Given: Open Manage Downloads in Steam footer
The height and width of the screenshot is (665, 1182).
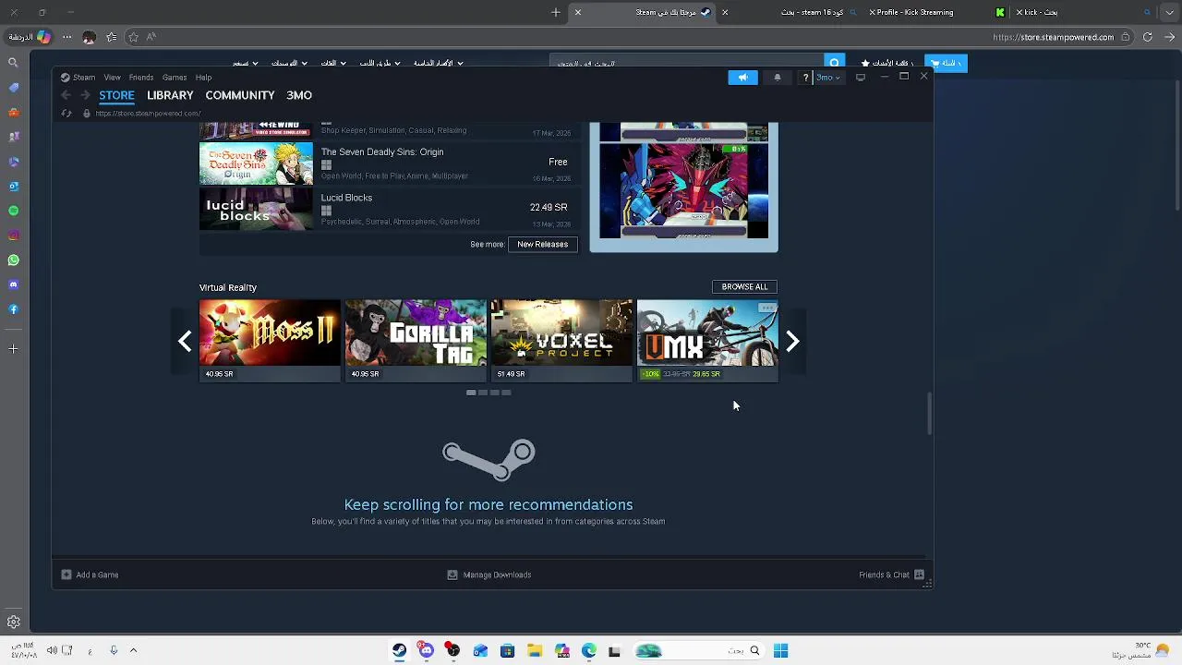Looking at the screenshot, I should pyautogui.click(x=489, y=574).
